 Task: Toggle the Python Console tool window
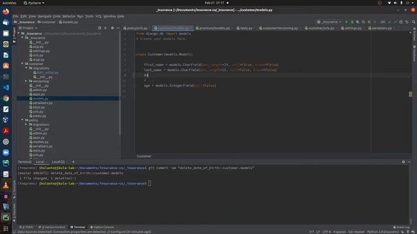click(102, 227)
